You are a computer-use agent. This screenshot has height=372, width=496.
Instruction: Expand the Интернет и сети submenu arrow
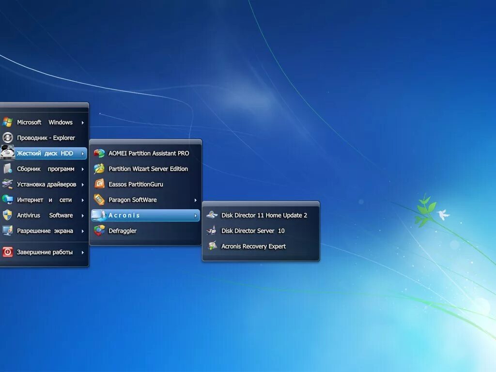click(82, 200)
